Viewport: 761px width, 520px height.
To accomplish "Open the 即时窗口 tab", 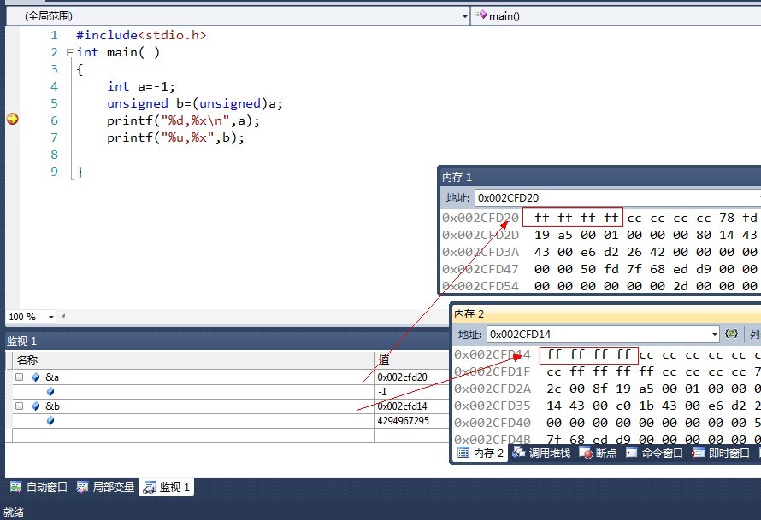I will 721,453.
